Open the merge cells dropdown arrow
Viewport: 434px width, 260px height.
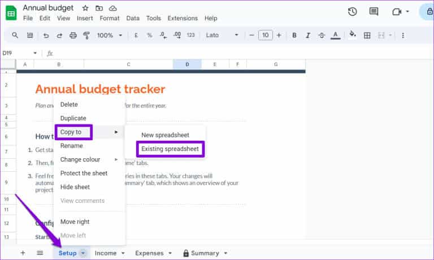point(390,36)
